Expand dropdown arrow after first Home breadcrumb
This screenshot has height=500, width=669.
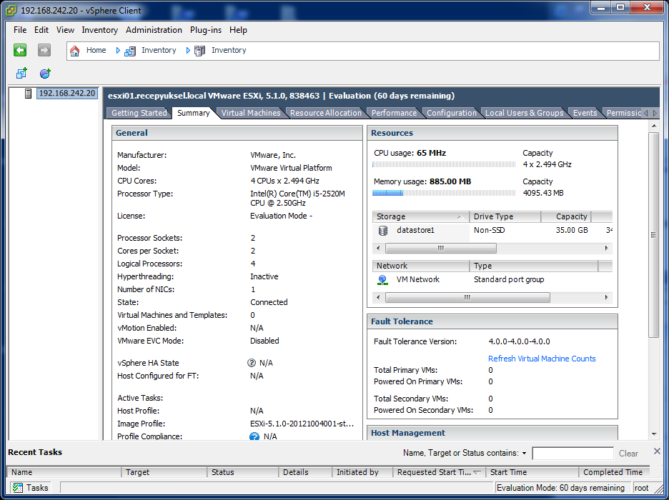point(118,50)
